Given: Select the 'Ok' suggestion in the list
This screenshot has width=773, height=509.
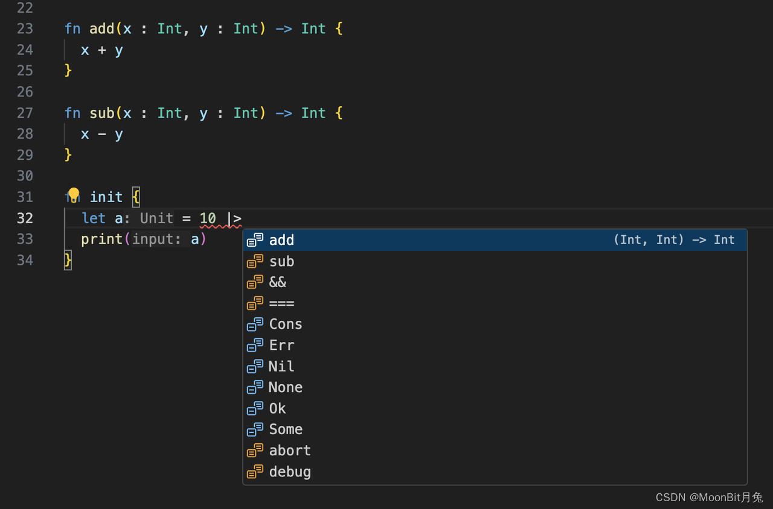Looking at the screenshot, I should (x=495, y=409).
